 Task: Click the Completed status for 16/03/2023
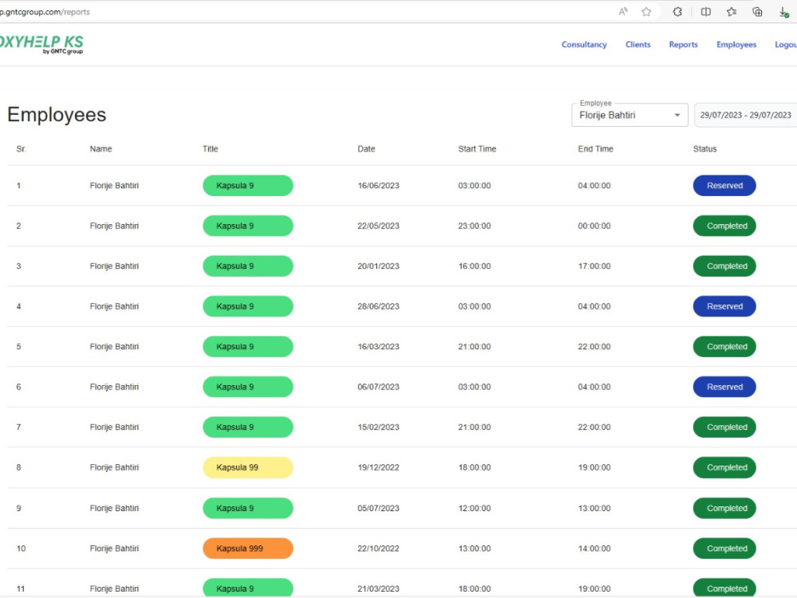click(x=724, y=346)
